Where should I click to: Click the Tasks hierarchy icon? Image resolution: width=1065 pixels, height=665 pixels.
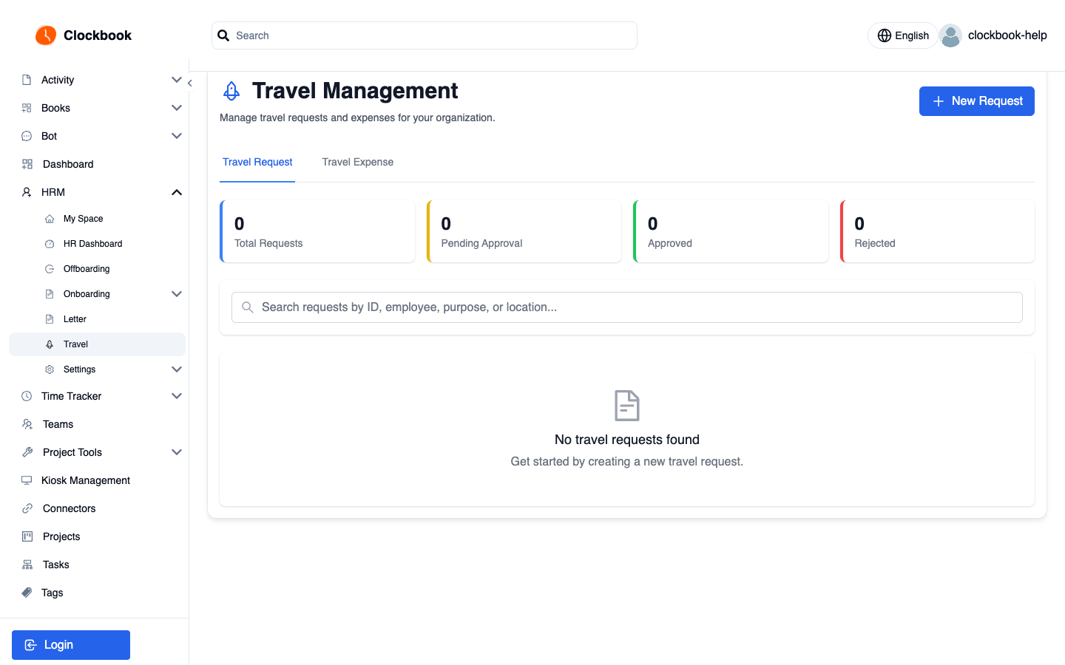(27, 565)
